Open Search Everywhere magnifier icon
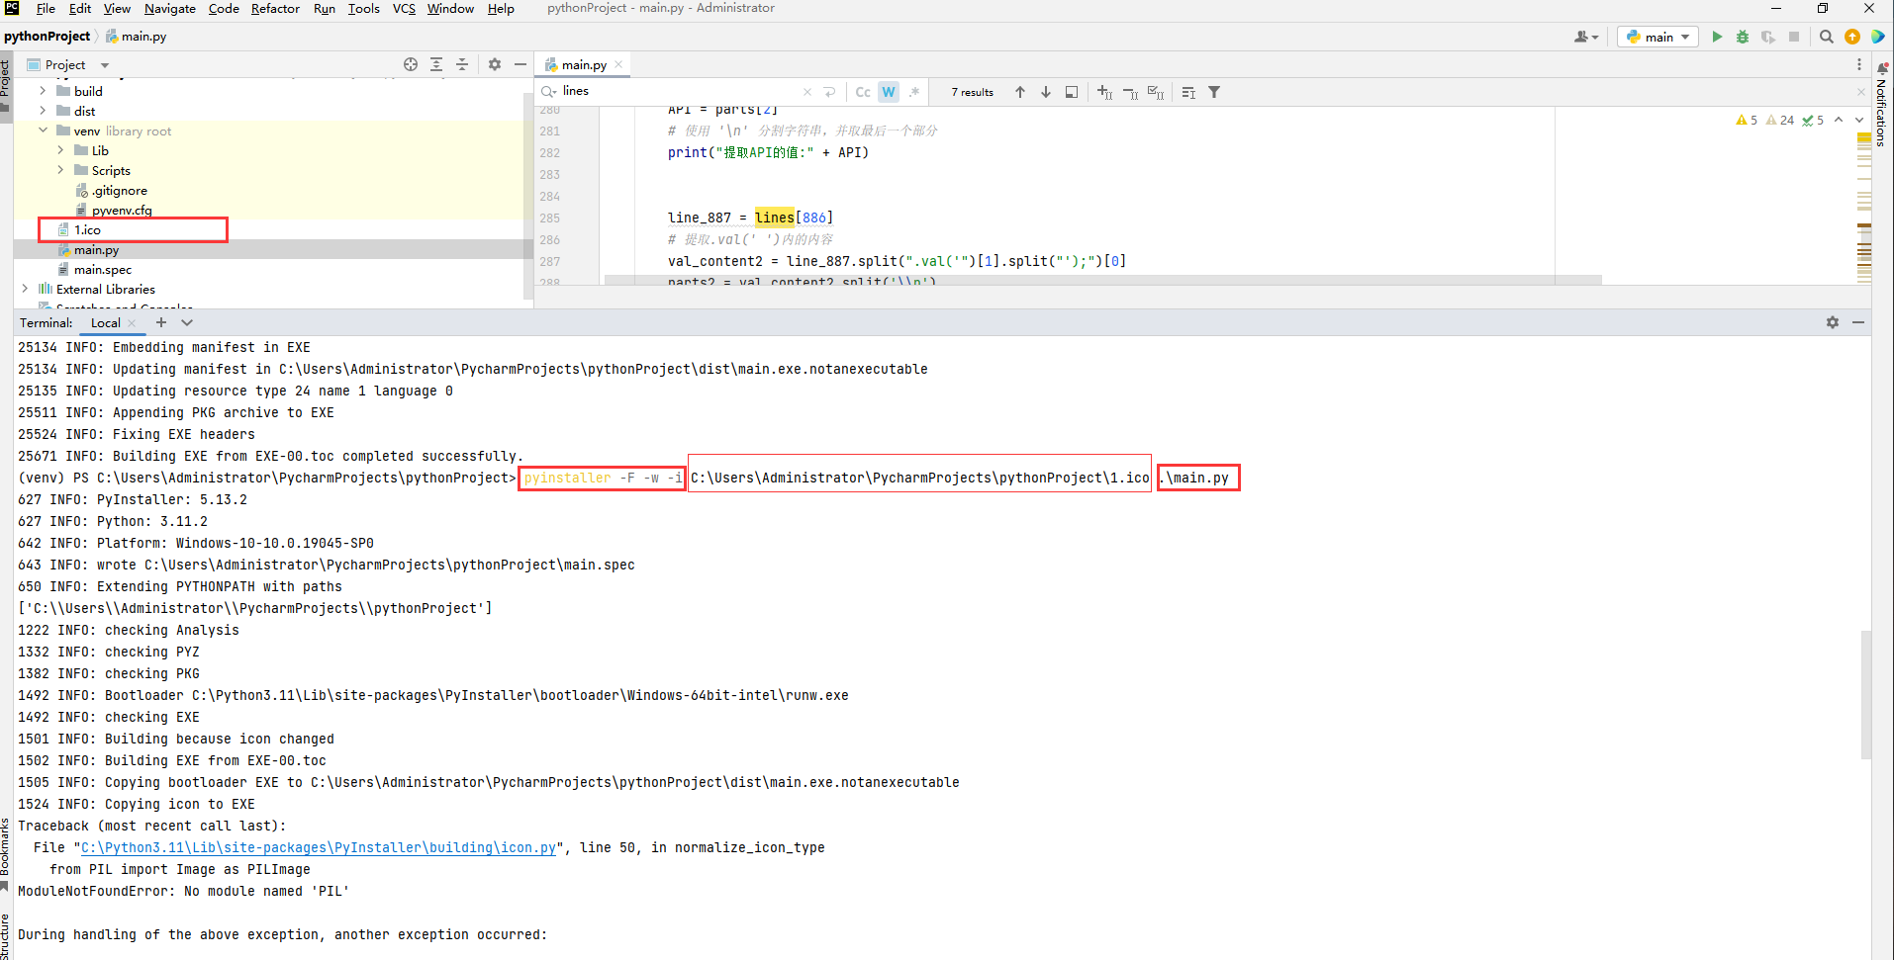Screen dimensions: 1894x960 click(1827, 37)
